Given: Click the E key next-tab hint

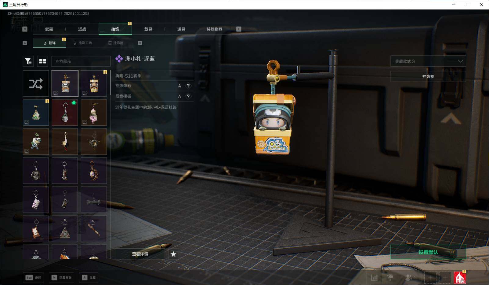Looking at the screenshot, I should pyautogui.click(x=239, y=29).
